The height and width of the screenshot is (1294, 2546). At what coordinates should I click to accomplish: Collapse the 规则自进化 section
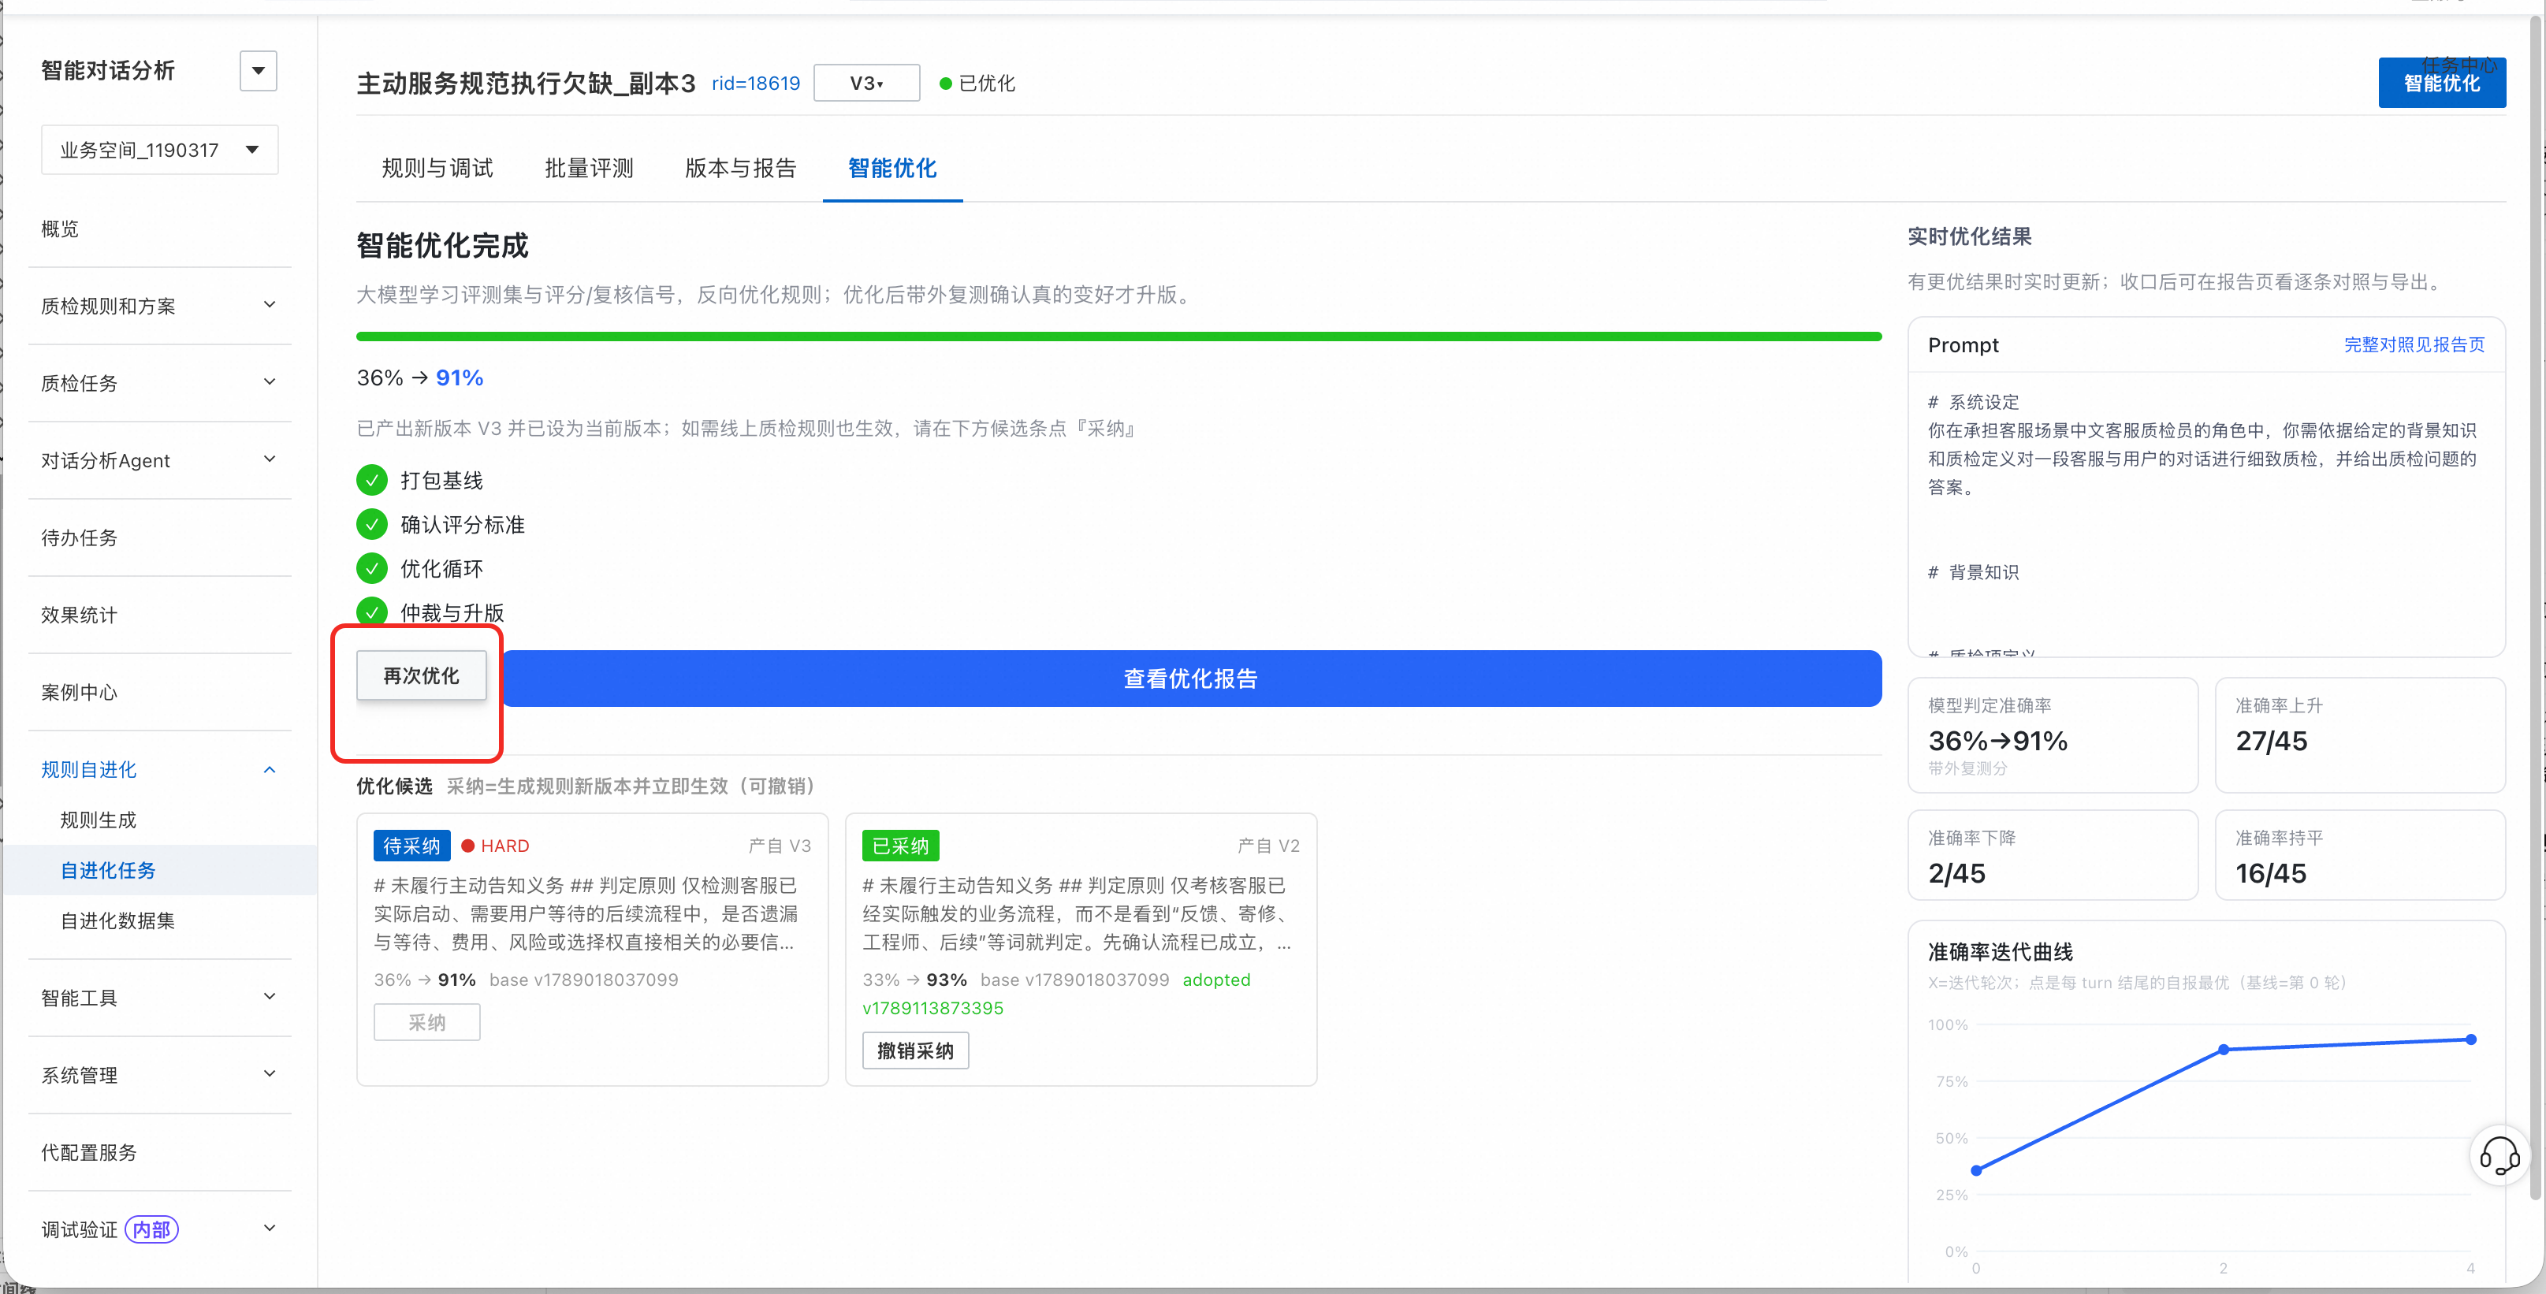pyautogui.click(x=159, y=769)
